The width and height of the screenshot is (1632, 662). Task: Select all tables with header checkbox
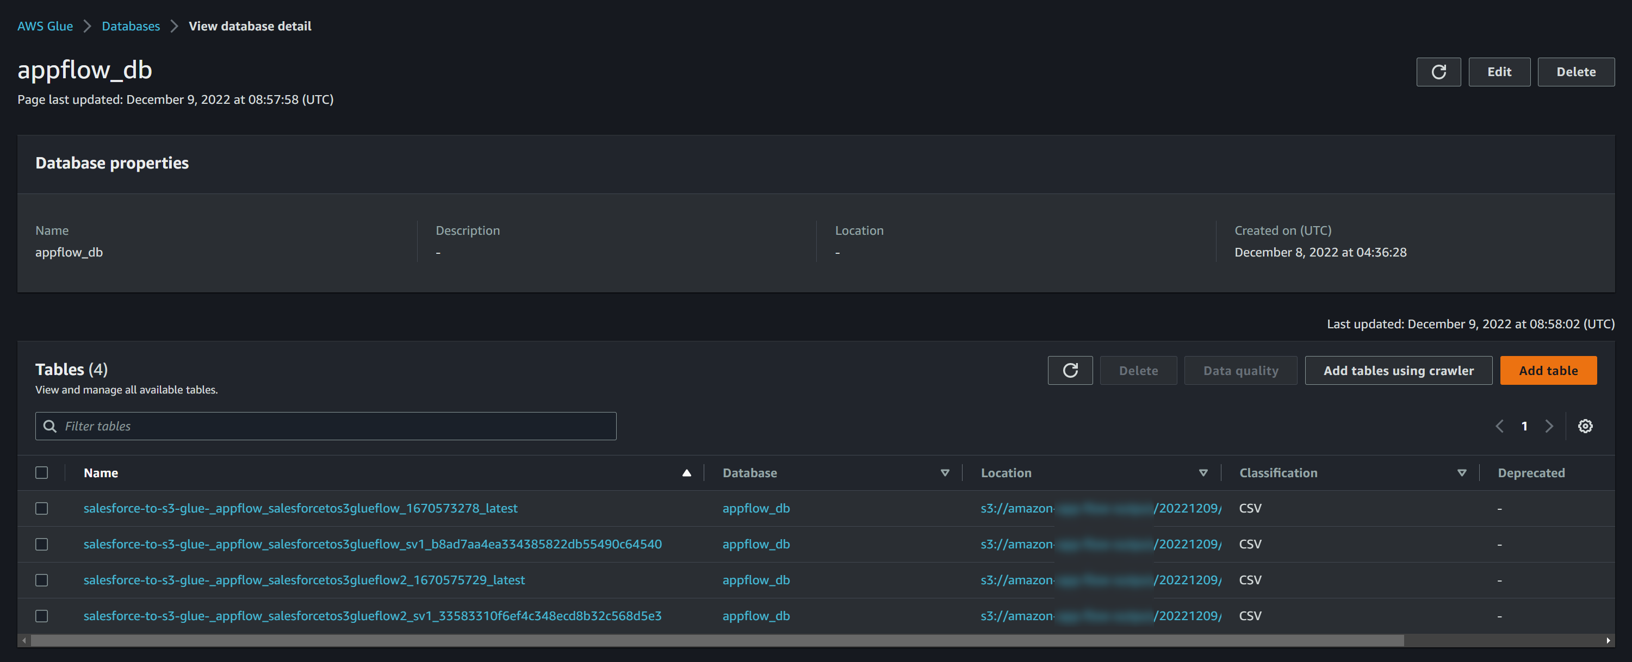(42, 473)
